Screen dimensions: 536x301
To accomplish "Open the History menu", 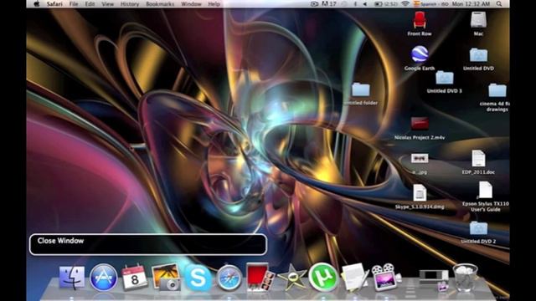I will pos(130,4).
